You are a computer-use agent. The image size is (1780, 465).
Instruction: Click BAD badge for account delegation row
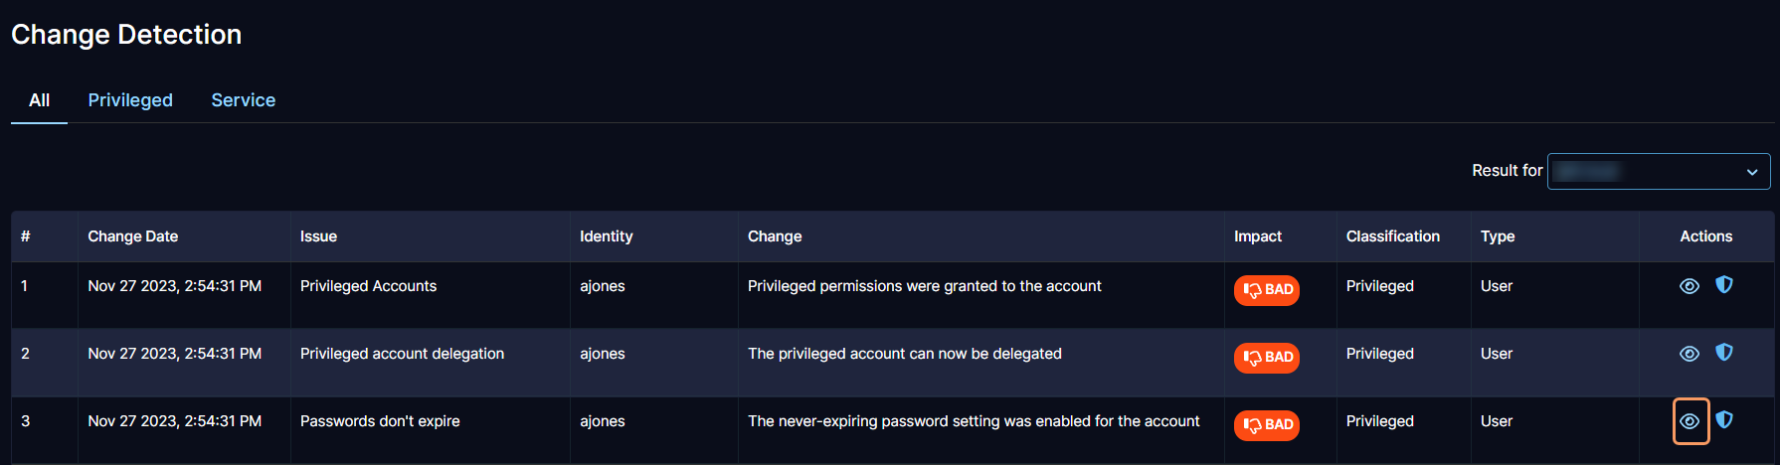pos(1267,358)
